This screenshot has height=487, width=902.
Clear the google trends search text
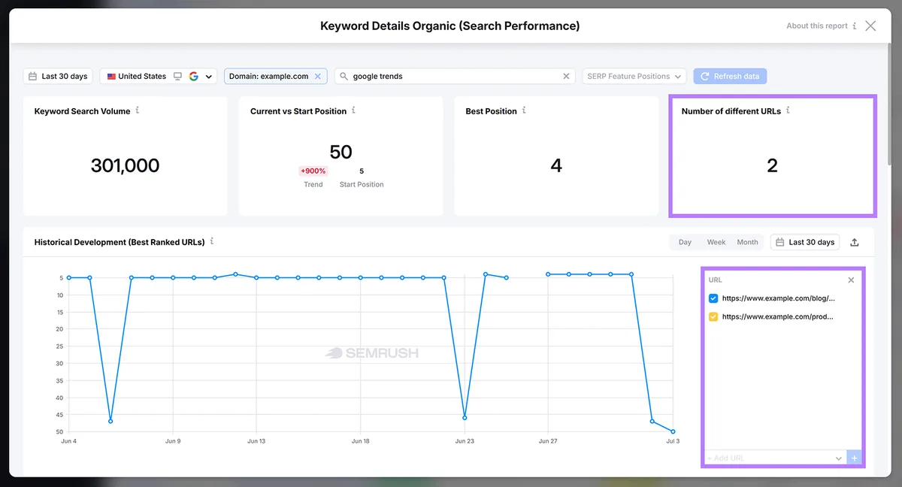coord(567,76)
